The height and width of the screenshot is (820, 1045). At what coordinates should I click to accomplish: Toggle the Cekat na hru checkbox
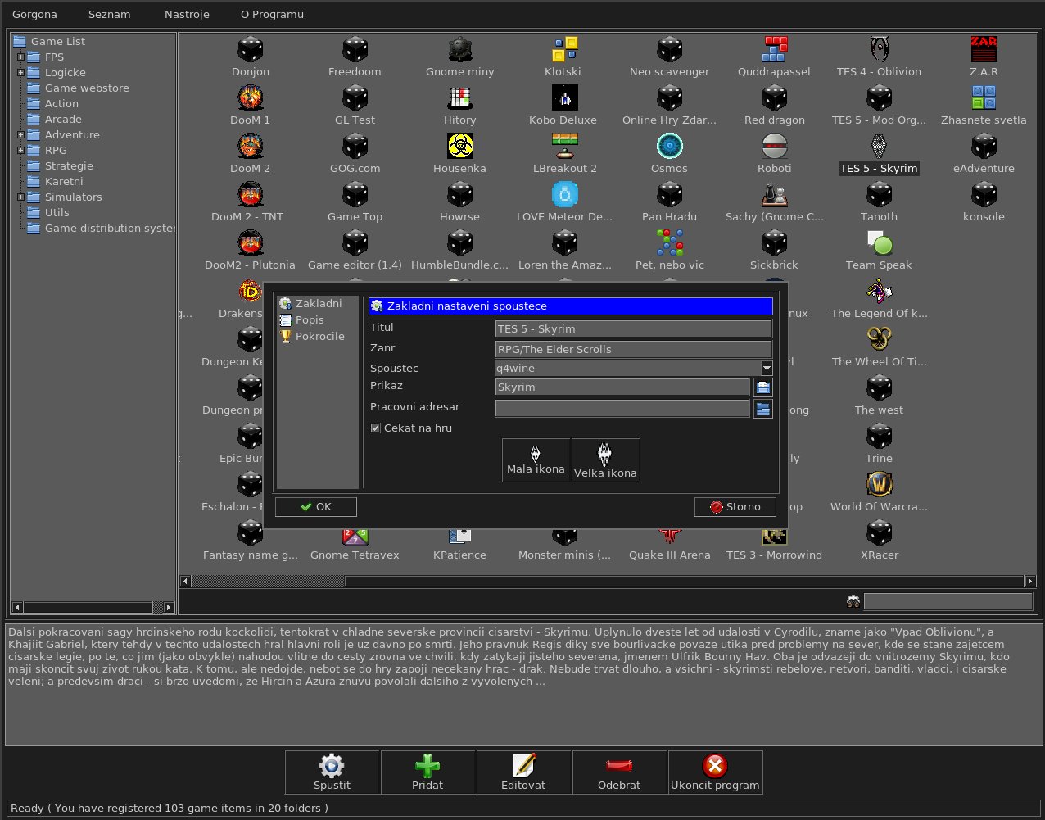point(375,428)
